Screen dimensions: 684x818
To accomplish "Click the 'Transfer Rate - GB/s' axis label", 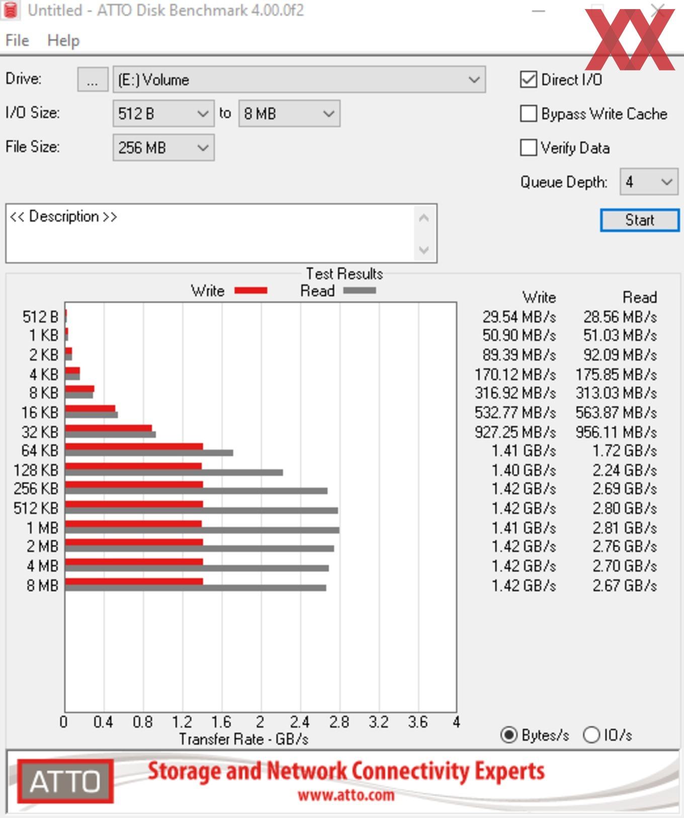I will coord(243,739).
